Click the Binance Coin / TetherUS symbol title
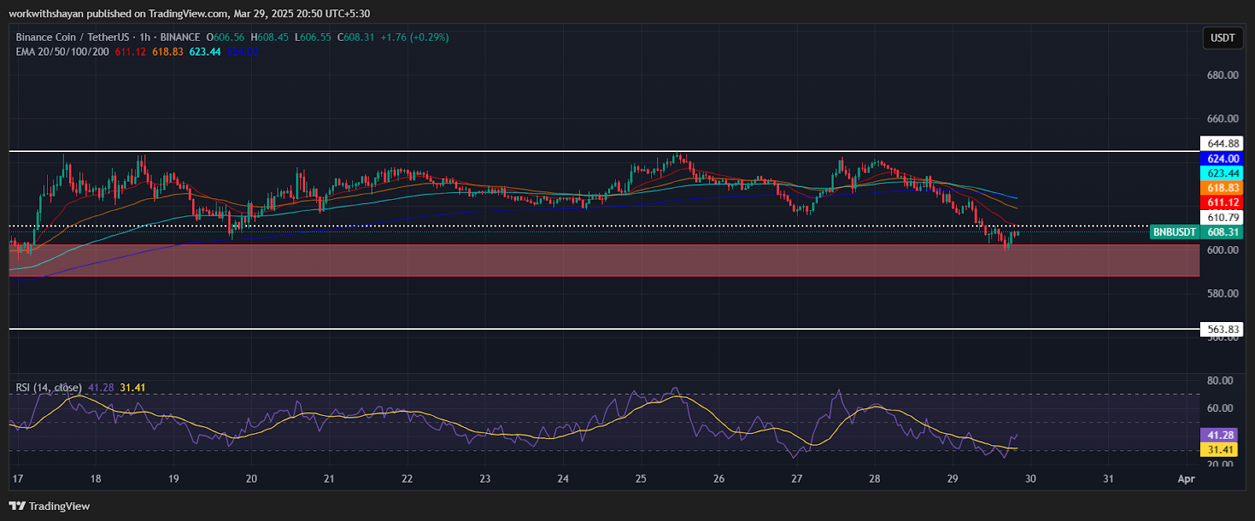This screenshot has height=521, width=1255. [x=72, y=37]
